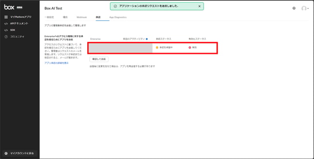Click the SDK code icon in sidebar
314x159 pixels.
pos(6,30)
